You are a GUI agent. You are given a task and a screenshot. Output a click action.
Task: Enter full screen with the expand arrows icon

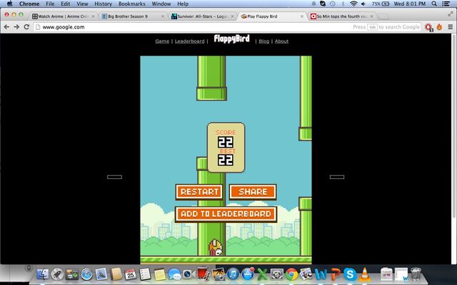coord(451,14)
